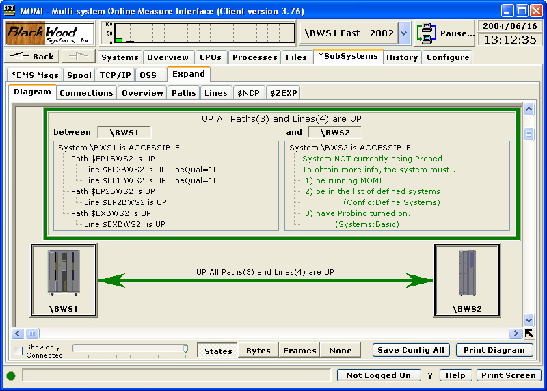Click the vertical scrollbar thumb
The image size is (547, 391).
coord(529,134)
